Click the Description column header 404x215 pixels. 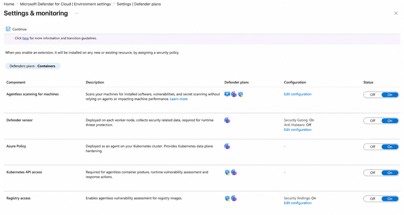click(x=95, y=82)
